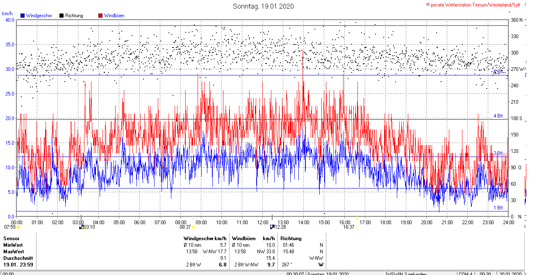Click the Richtung column header in table

[291, 238]
